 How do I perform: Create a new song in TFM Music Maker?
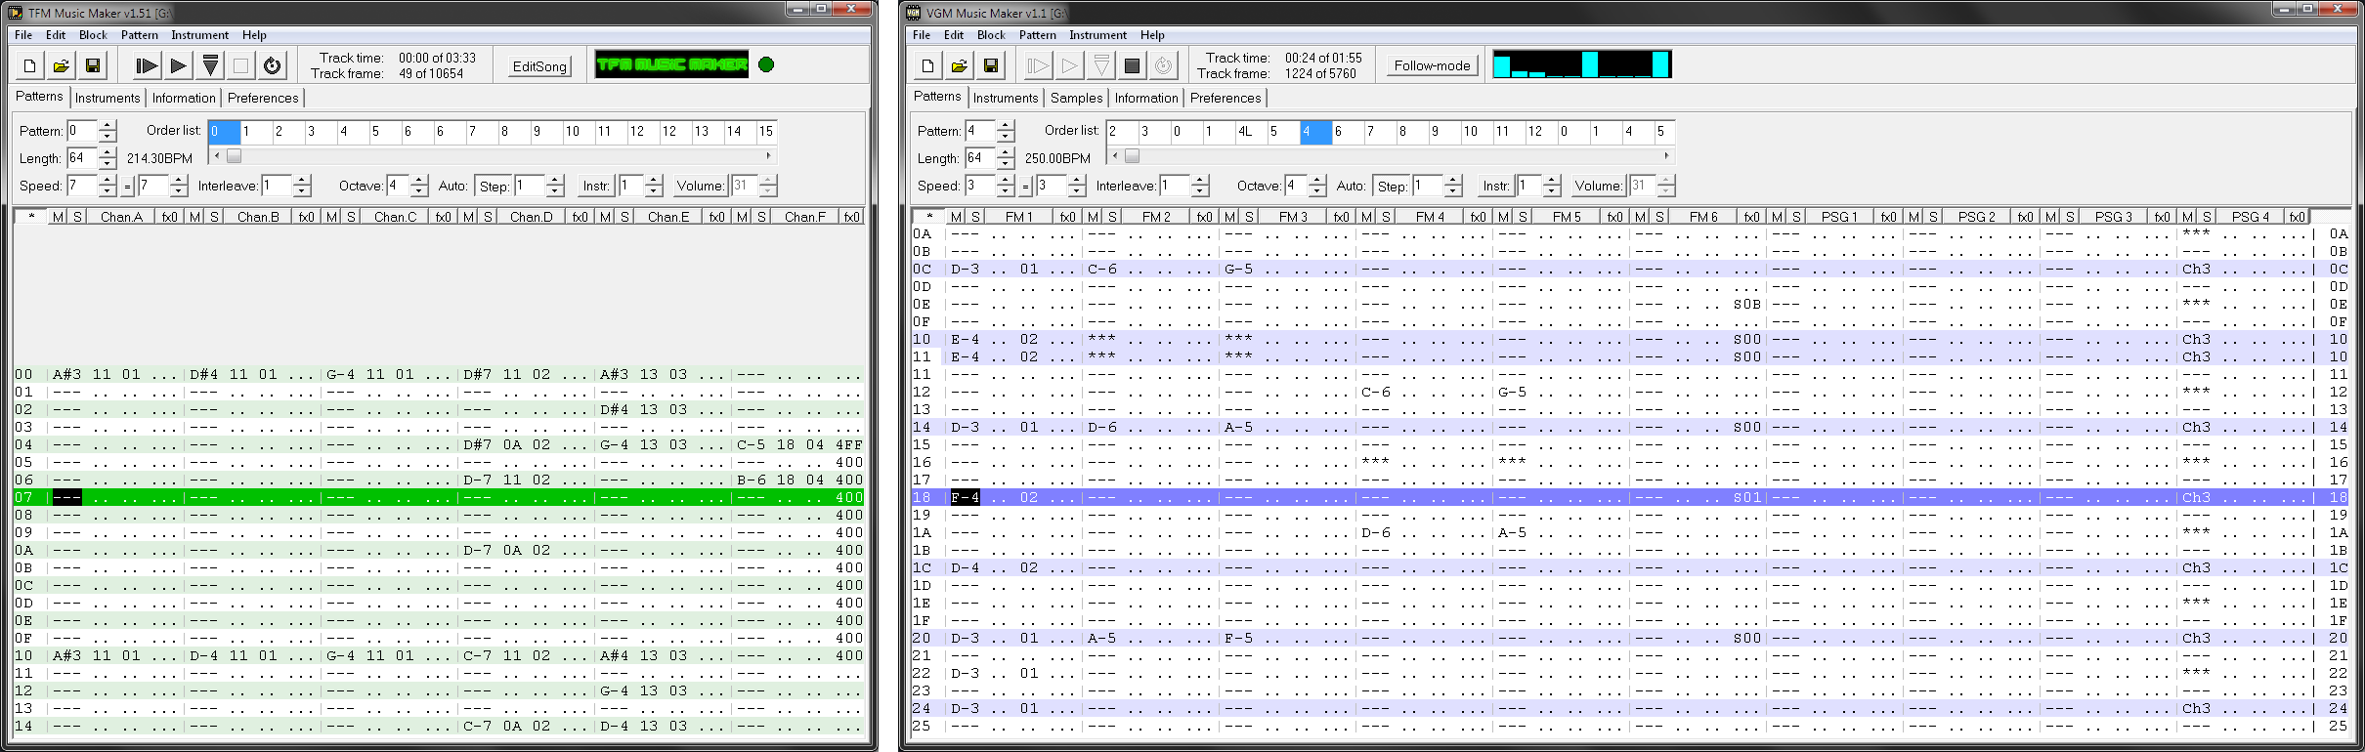coord(30,65)
